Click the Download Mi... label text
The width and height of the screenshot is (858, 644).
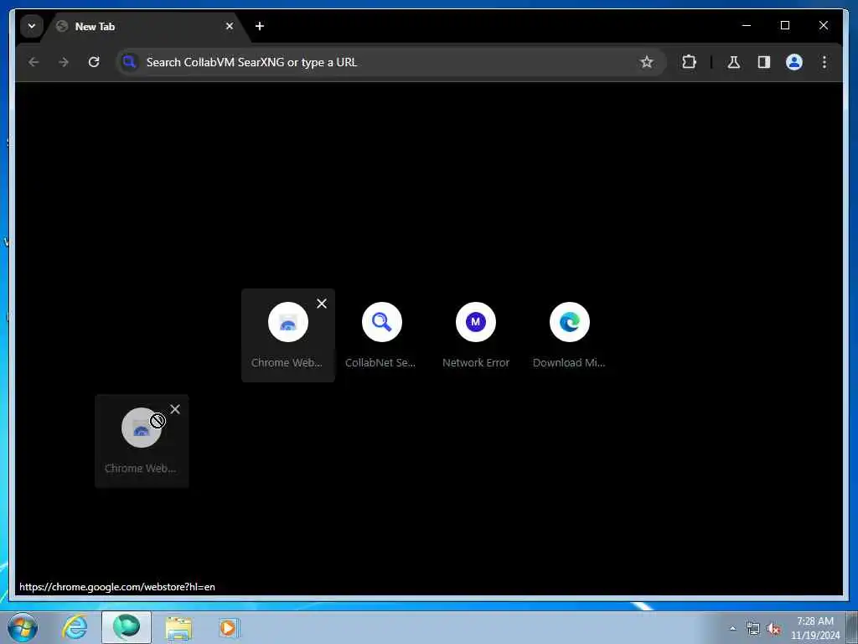569,362
